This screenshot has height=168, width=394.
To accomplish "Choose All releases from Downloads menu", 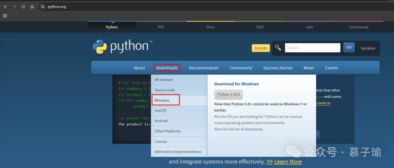I will click(179, 79).
